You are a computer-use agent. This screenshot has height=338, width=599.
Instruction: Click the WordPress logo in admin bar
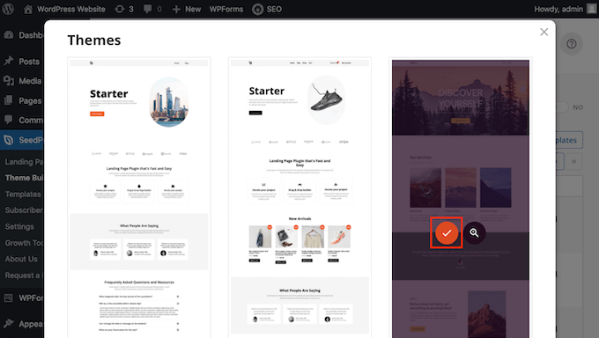coord(8,9)
